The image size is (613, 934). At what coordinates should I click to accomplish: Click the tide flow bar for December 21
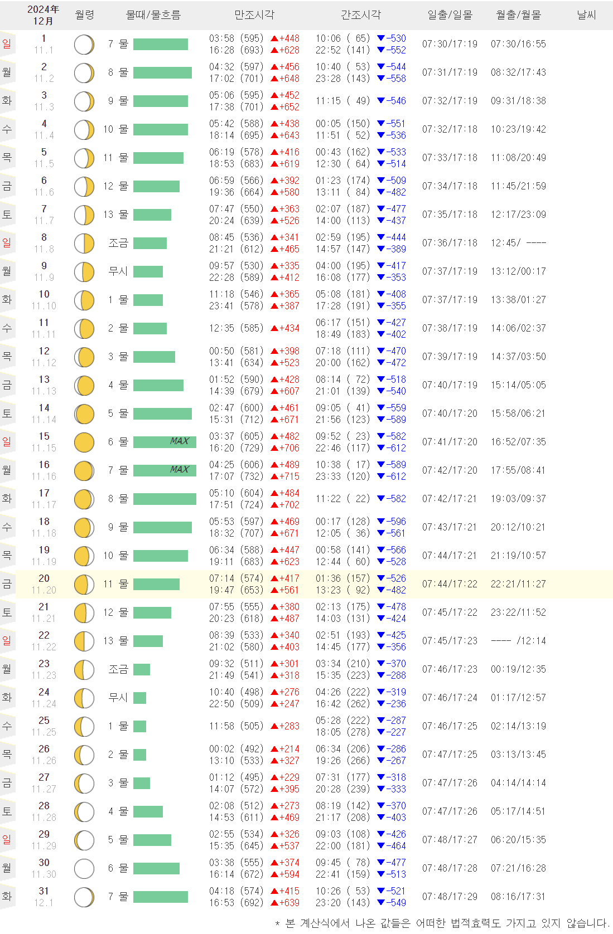point(152,612)
